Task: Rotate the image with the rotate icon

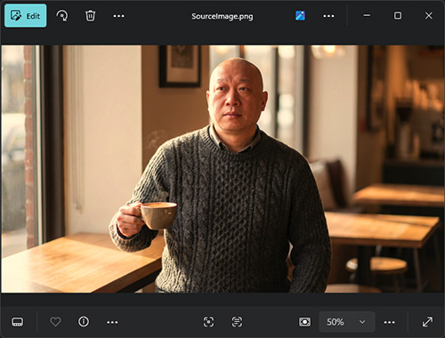Action: (x=62, y=16)
